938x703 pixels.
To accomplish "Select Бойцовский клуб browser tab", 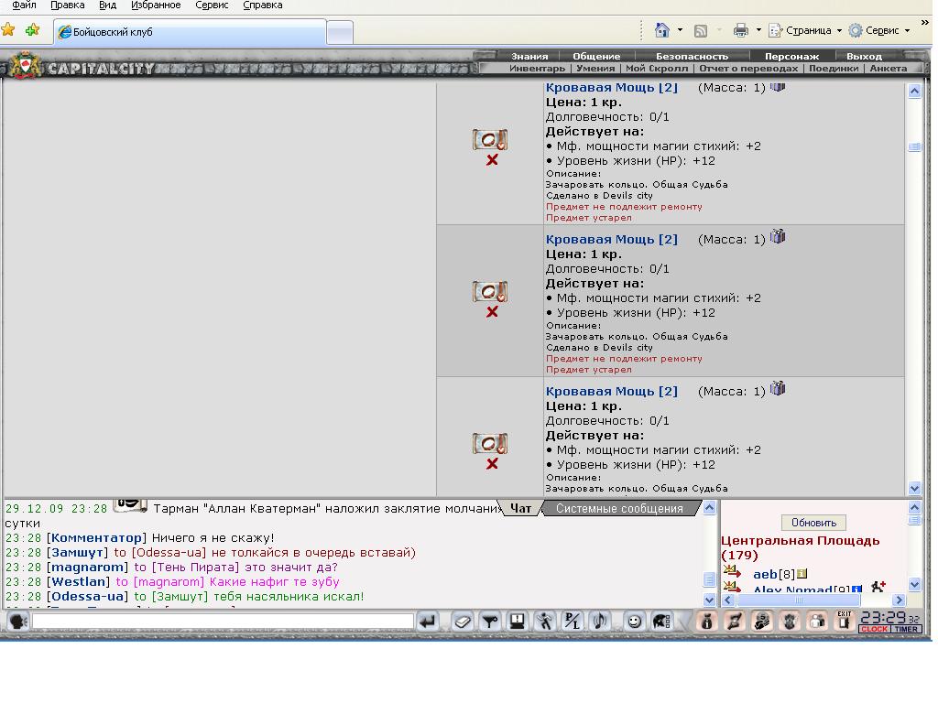I will point(191,32).
